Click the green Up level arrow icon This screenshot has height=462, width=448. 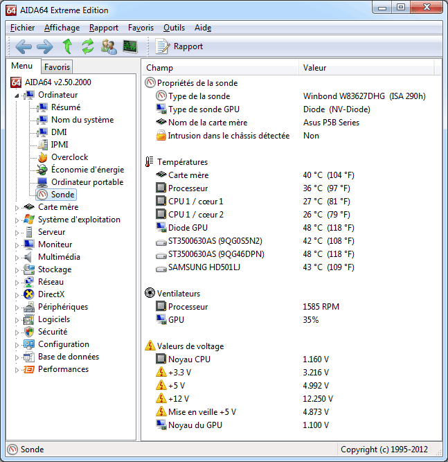point(67,46)
